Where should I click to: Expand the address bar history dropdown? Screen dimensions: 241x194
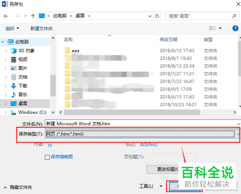tap(150, 16)
